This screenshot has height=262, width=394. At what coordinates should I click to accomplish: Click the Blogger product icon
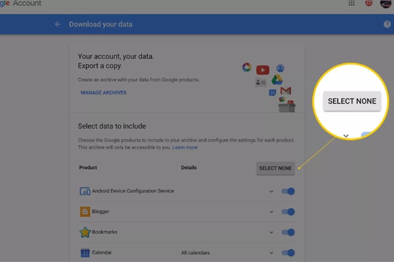point(85,212)
